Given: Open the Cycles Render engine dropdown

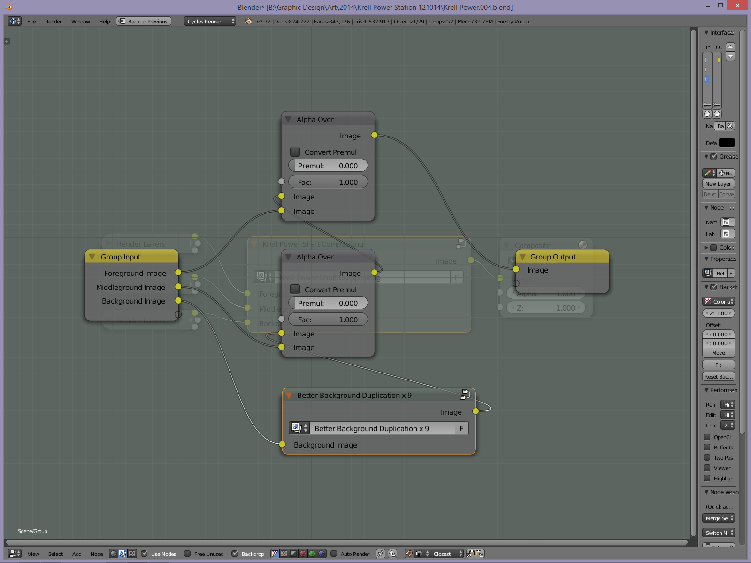Looking at the screenshot, I should (210, 21).
